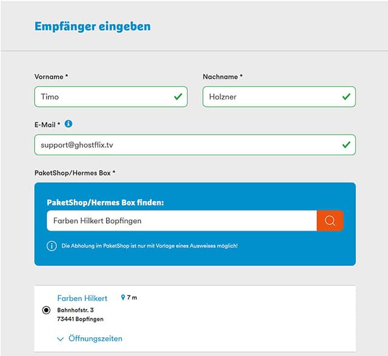Click the Nachname field label
Screen dimensions: 388x356
[222, 77]
